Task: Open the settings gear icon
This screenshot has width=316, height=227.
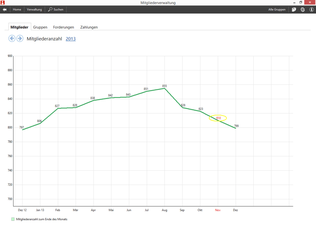Action: [x=302, y=9]
